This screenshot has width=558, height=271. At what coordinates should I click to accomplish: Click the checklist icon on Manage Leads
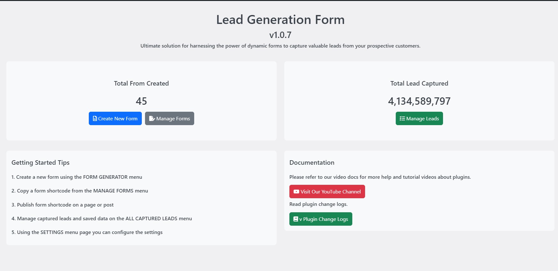pos(402,118)
